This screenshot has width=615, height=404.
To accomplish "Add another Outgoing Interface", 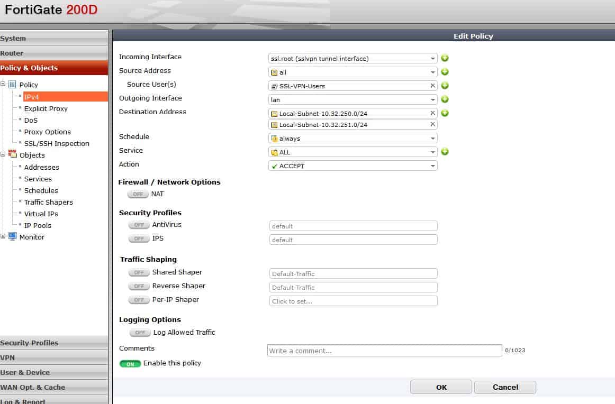I will tap(445, 99).
